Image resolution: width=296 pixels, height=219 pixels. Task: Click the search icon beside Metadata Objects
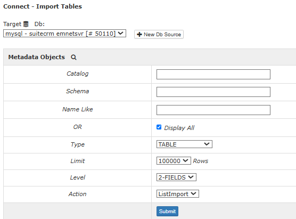(73, 57)
